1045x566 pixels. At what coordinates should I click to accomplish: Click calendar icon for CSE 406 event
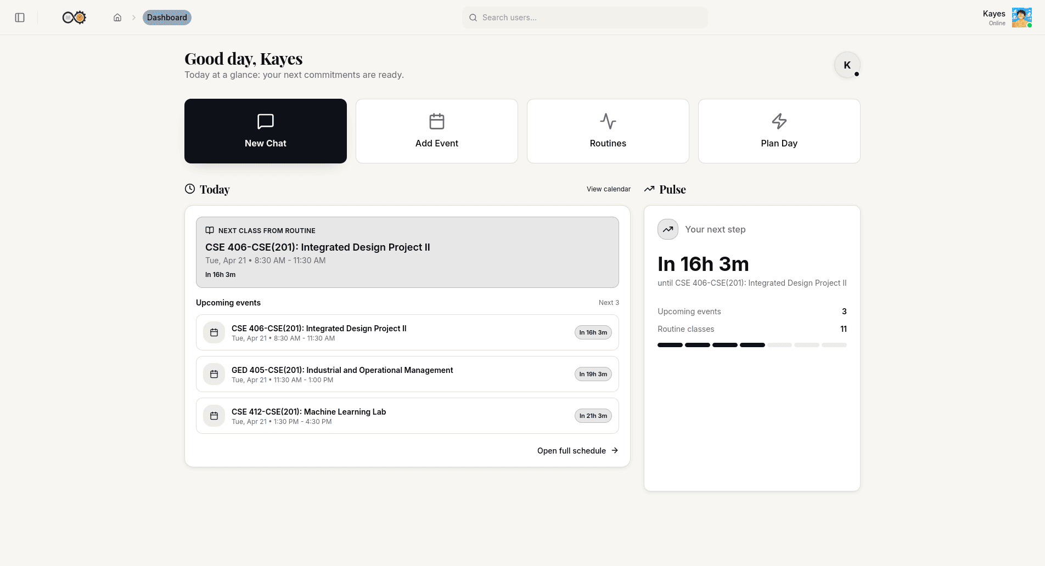[x=214, y=332]
